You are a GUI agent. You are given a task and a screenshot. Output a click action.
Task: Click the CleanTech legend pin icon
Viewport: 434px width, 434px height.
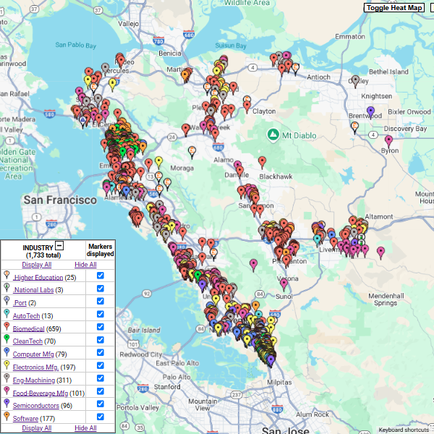pos(7,339)
